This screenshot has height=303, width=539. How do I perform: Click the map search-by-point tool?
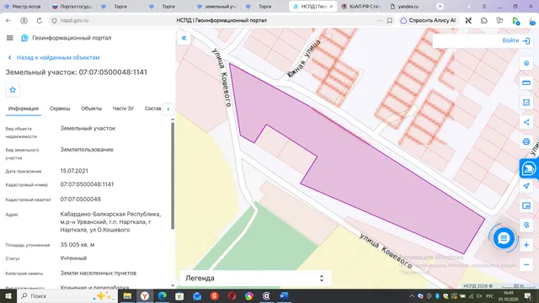click(526, 226)
